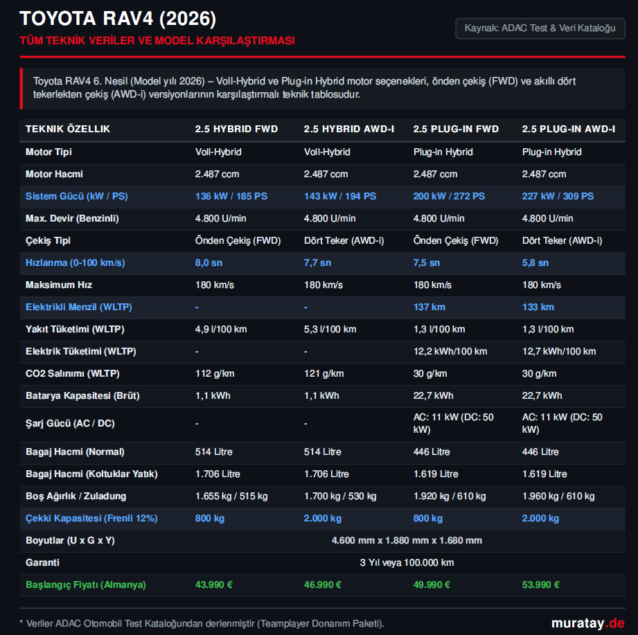The width and height of the screenshot is (638, 635).
Task: Select the 112 g/km emission value
Action: click(215, 374)
